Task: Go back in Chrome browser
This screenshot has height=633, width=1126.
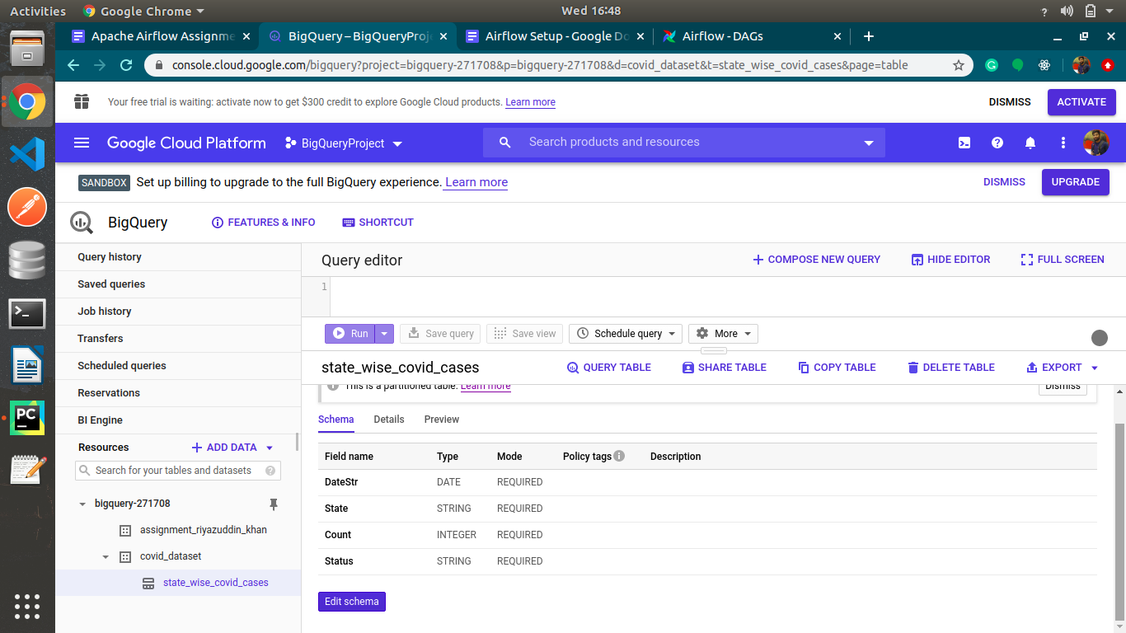Action: click(73, 65)
